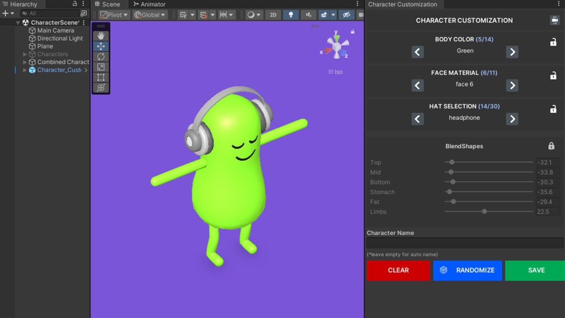Open the Hierarchy panel menu
Image resolution: width=565 pixels, height=318 pixels.
coord(83,4)
